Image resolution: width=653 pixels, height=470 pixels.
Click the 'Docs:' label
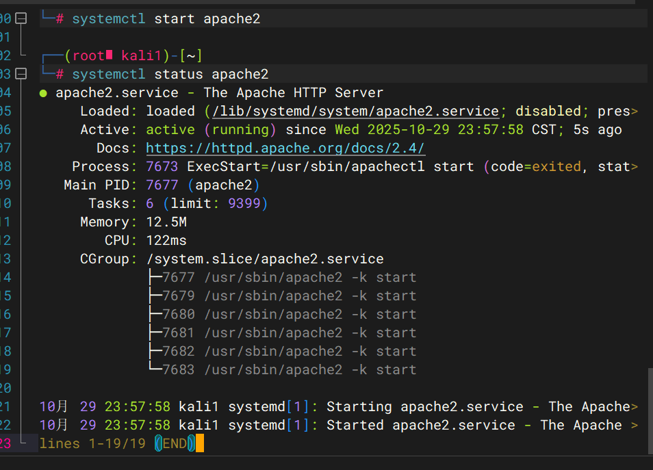point(116,148)
